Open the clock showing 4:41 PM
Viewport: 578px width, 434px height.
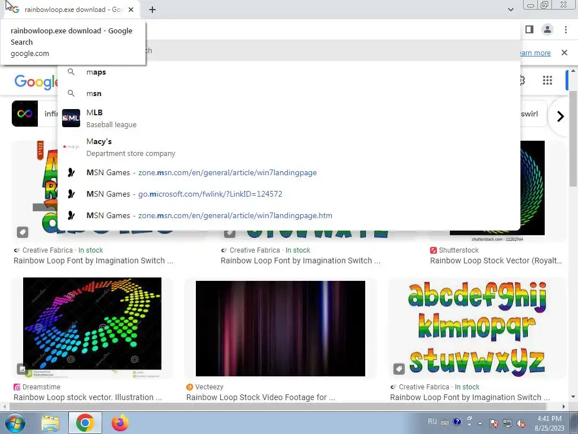(549, 423)
